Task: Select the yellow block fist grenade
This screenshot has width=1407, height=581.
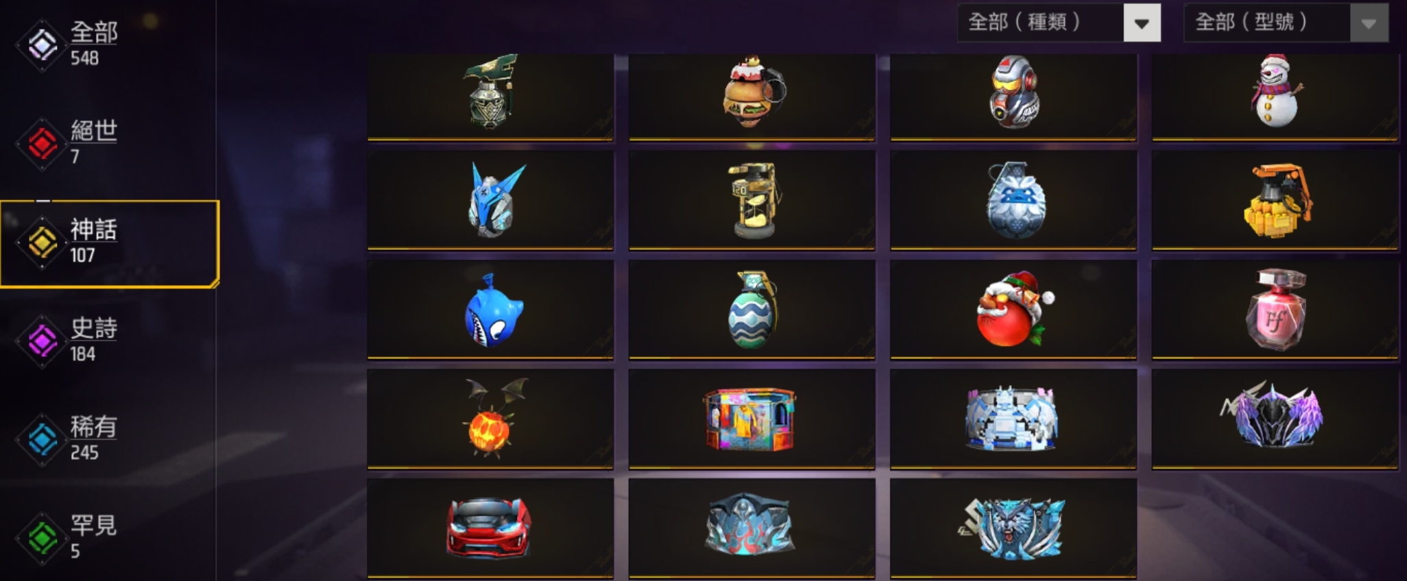Action: [1275, 201]
